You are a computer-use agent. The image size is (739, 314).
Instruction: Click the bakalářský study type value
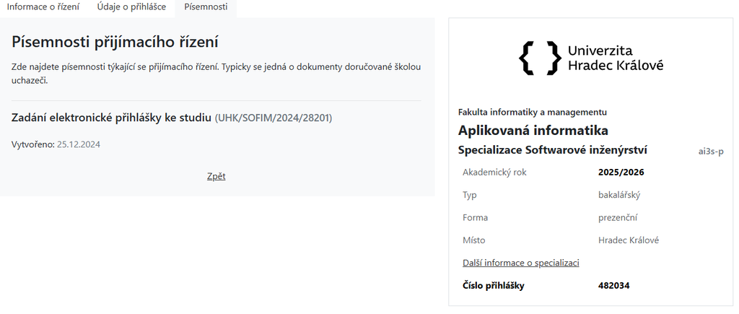[619, 195]
